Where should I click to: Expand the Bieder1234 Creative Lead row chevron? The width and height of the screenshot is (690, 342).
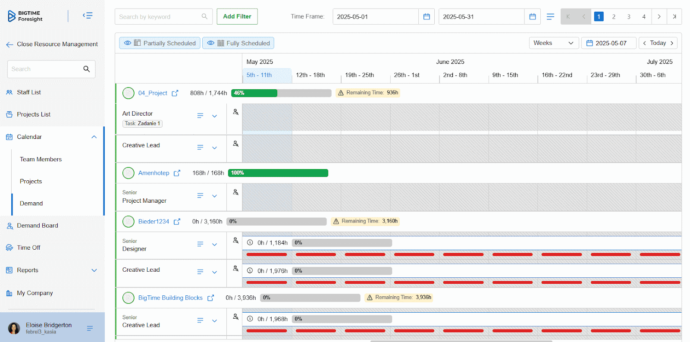pyautogui.click(x=214, y=272)
